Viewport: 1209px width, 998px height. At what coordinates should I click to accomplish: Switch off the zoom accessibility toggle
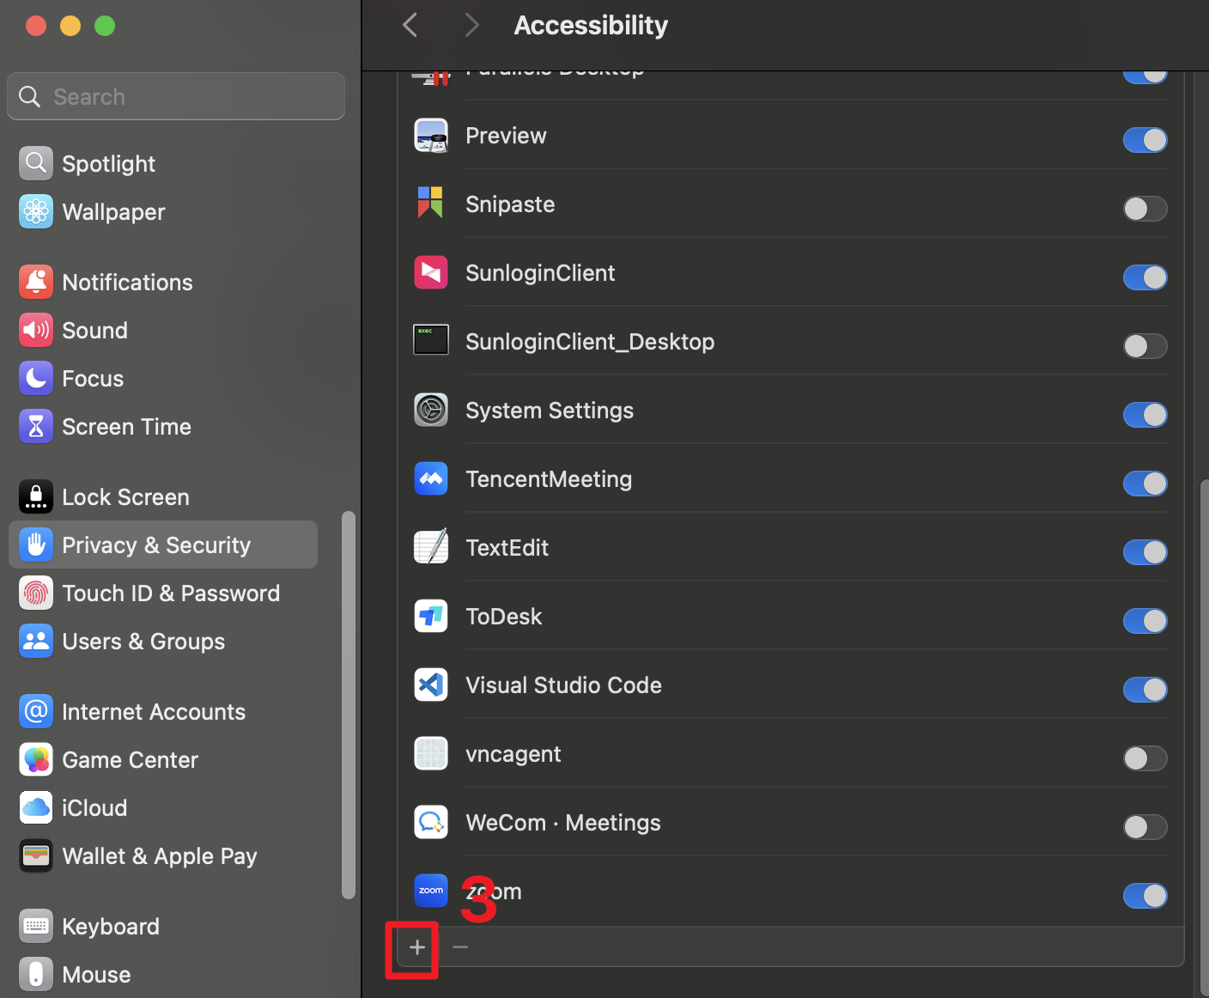[1145, 896]
